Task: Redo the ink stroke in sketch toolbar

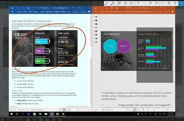Action: pyautogui.click(x=144, y=3)
